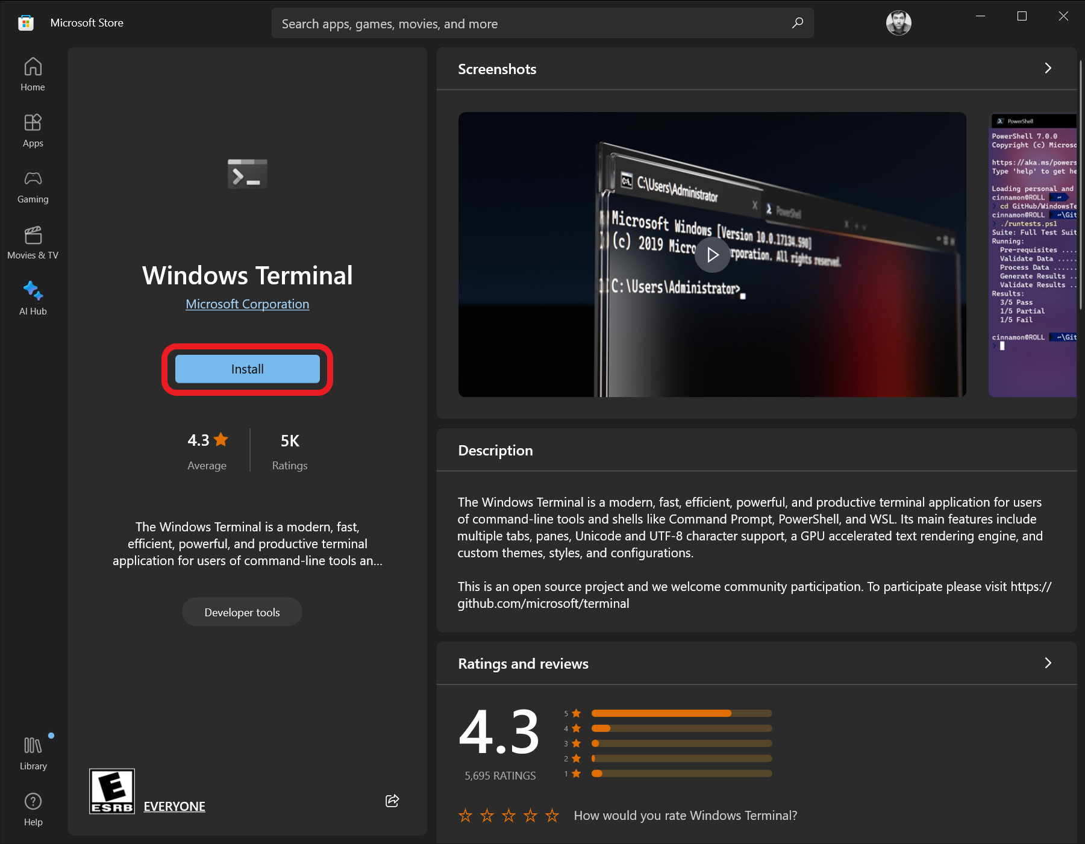Screen dimensions: 1085x844
Task: Open the Movies & TV section
Action: pyautogui.click(x=33, y=242)
